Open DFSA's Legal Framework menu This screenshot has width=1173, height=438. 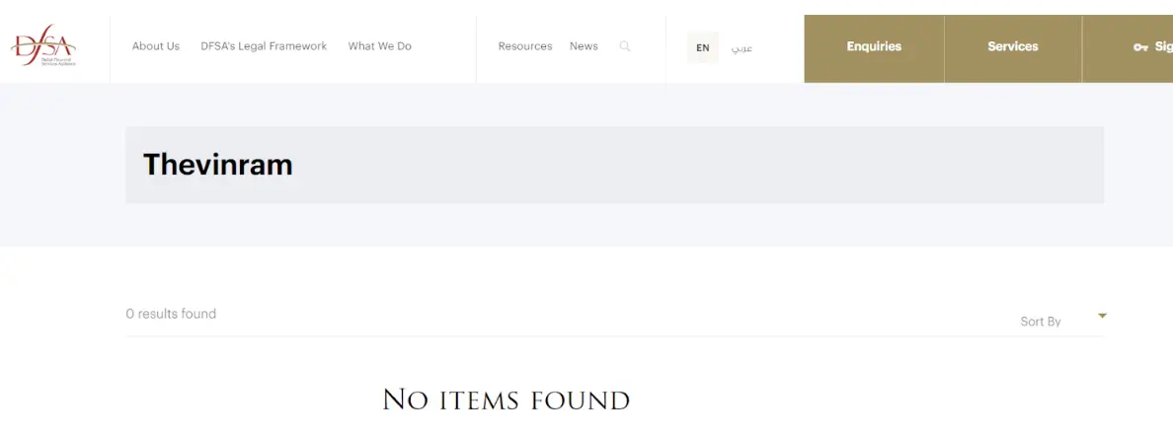click(264, 46)
